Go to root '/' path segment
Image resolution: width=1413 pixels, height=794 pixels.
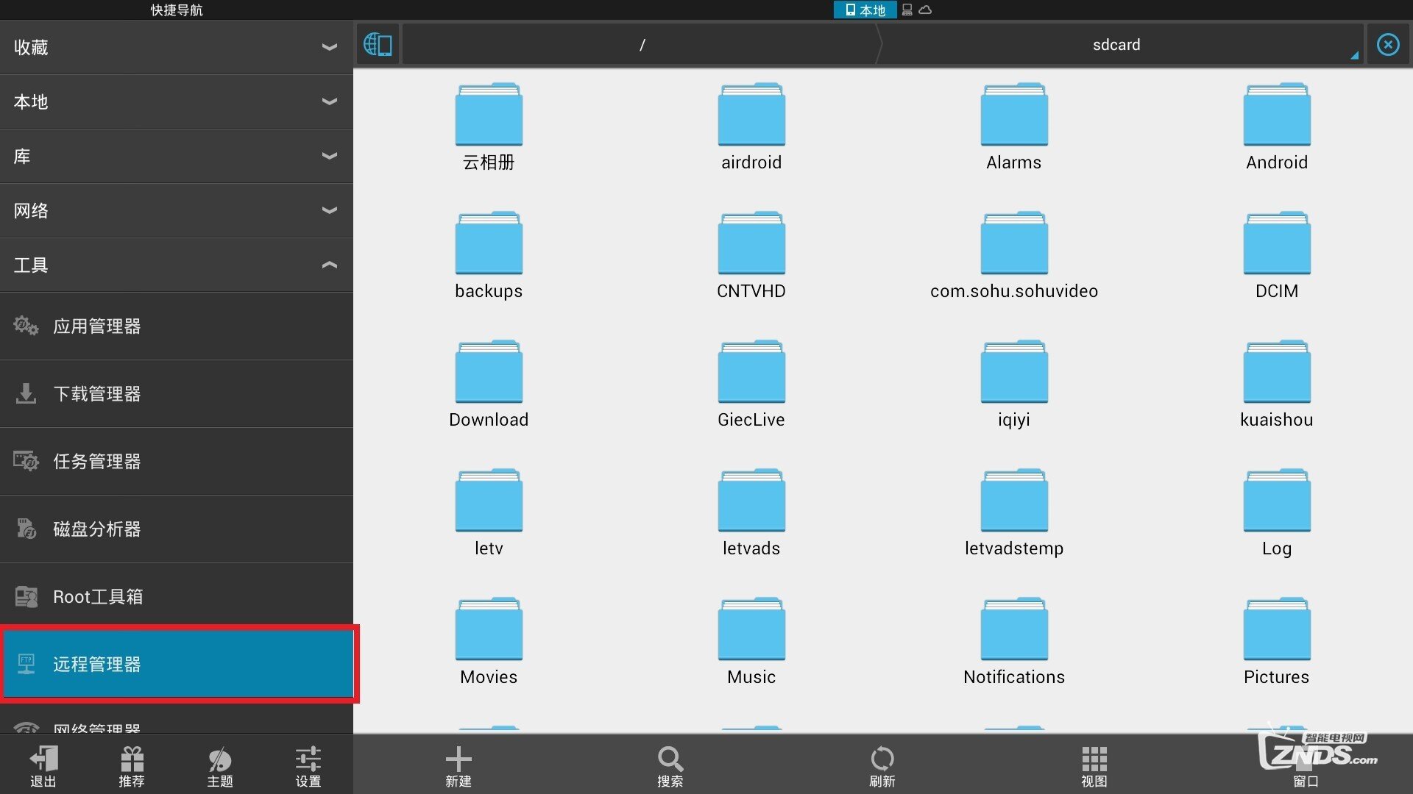click(642, 45)
